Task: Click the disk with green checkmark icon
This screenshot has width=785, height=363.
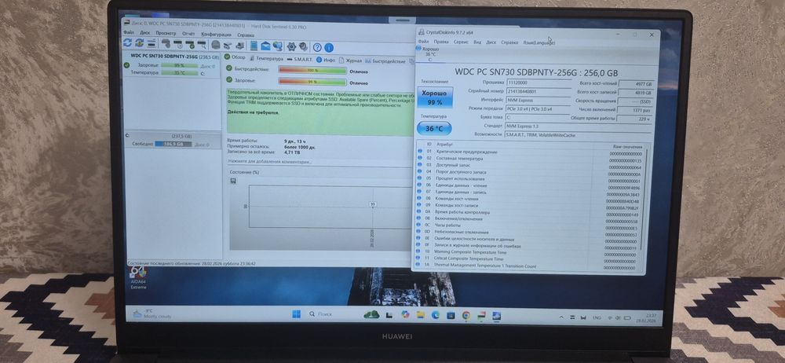Action: tap(189, 45)
